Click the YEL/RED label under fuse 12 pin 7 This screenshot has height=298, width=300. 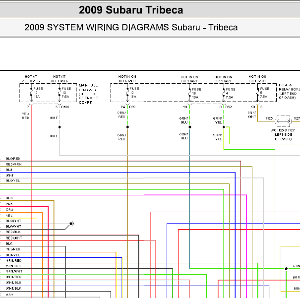point(25,116)
